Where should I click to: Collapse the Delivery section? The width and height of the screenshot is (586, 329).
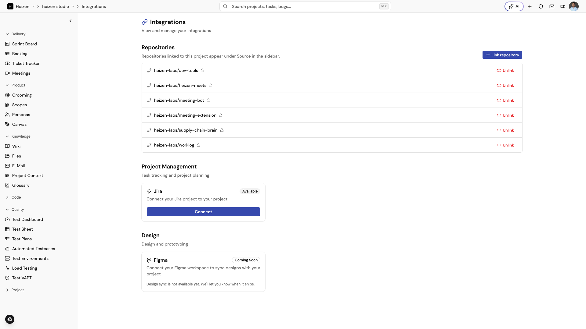pos(15,34)
